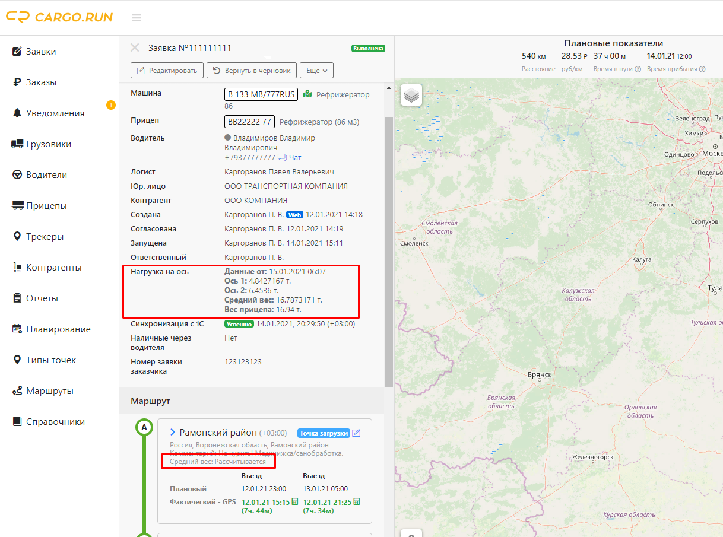
Task: Click truck plate В 133 МВ/777RUS
Action: 261,94
